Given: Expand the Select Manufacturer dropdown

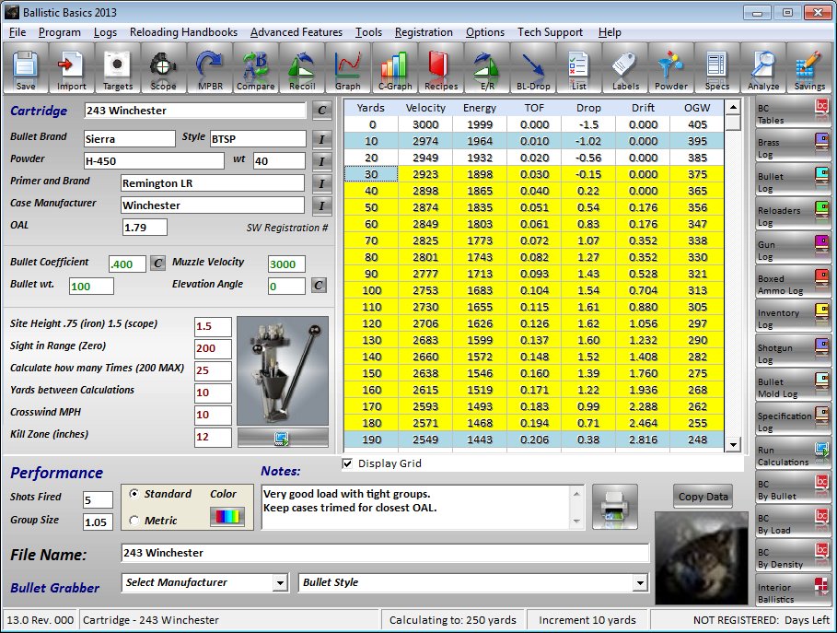Looking at the screenshot, I should [x=280, y=582].
